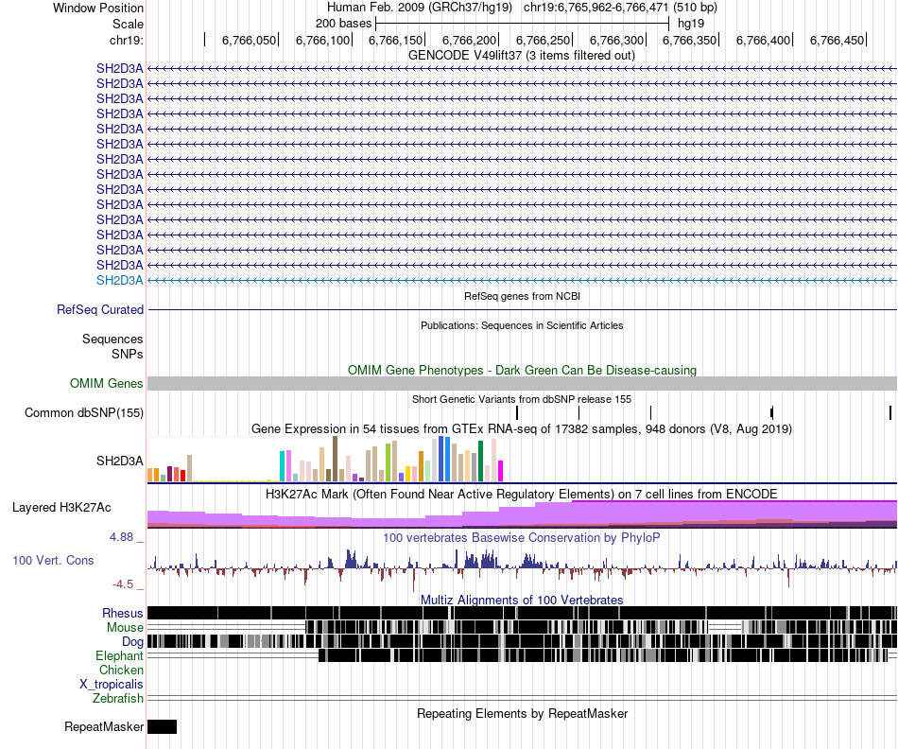Click the 'Sequences' track label
Image resolution: width=898 pixels, height=749 pixels.
click(112, 339)
